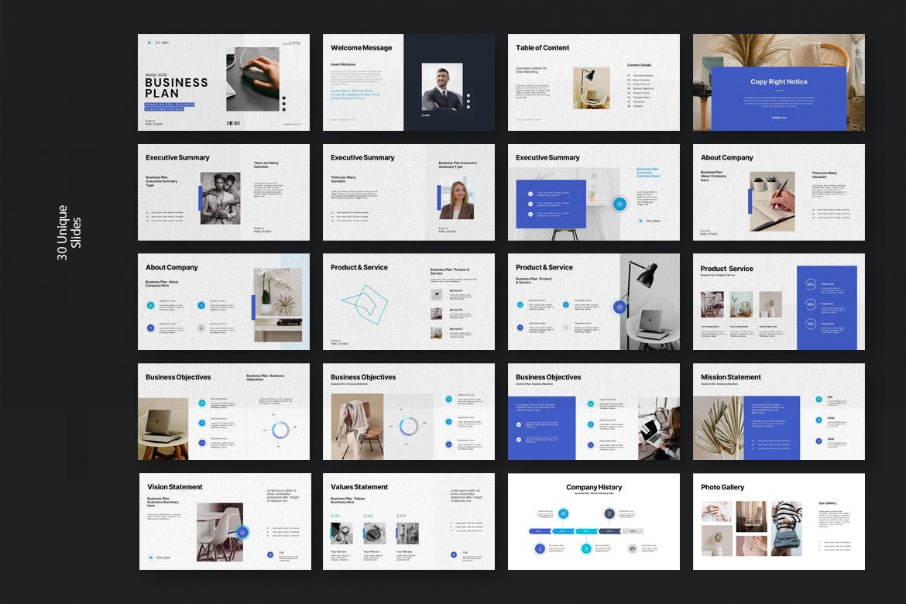
Task: Click the Copy Right Notice blue banner
Action: click(778, 98)
